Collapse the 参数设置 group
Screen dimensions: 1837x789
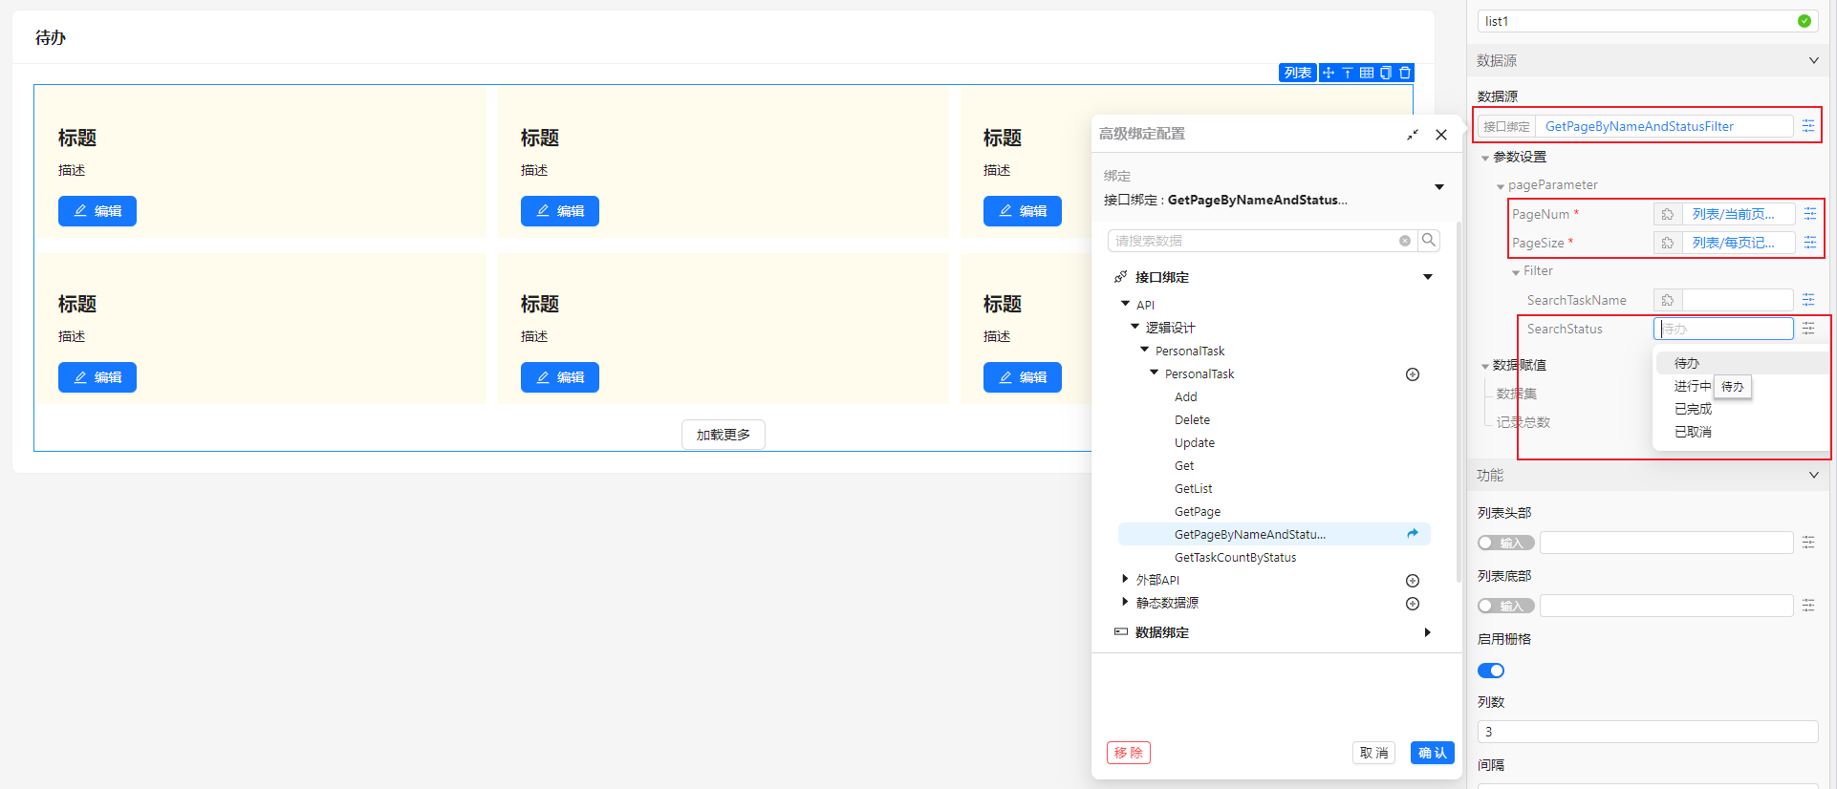(x=1484, y=158)
